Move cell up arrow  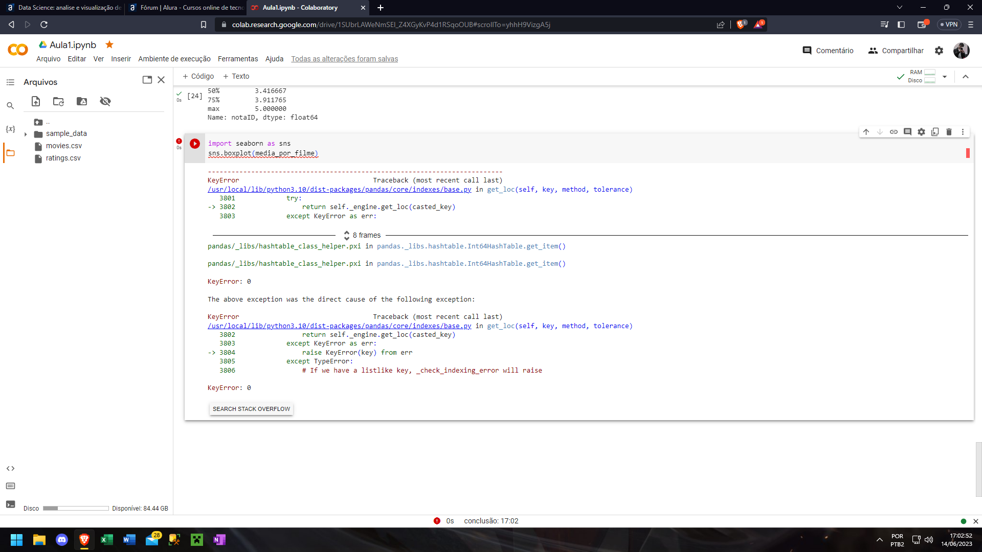[866, 132]
